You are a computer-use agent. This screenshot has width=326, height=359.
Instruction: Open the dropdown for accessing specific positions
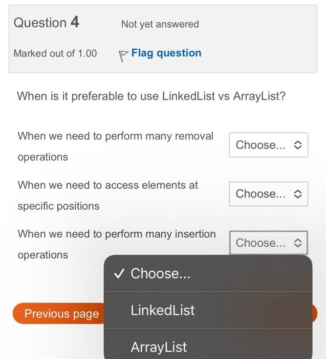click(x=269, y=194)
